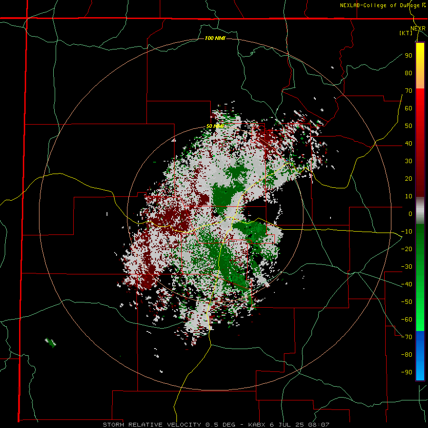Click the -70 value on velocity scale
The image size is (428, 428).
(407, 337)
